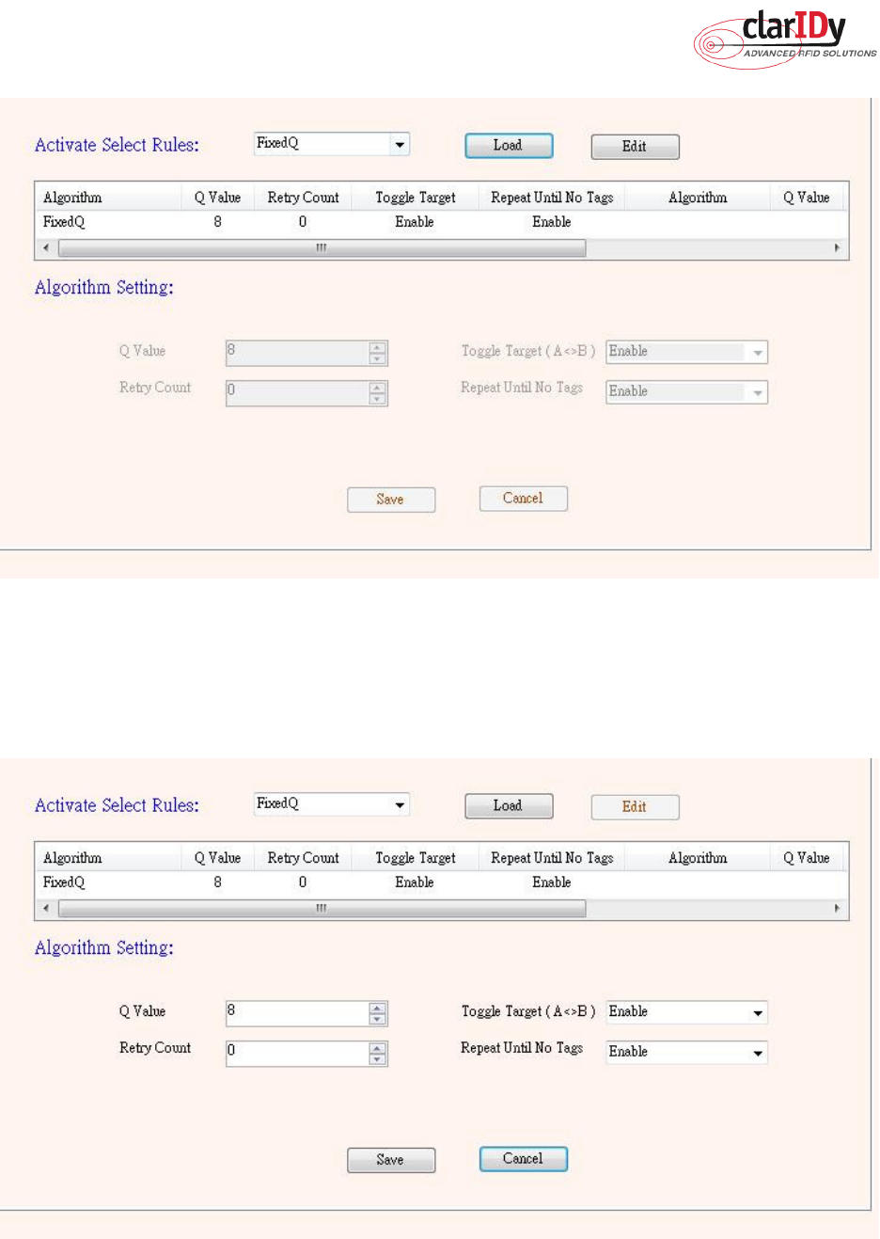Viewport: 880px width, 1239px height.
Task: Click first Algorithm column header in lower table
Action: coord(108,858)
